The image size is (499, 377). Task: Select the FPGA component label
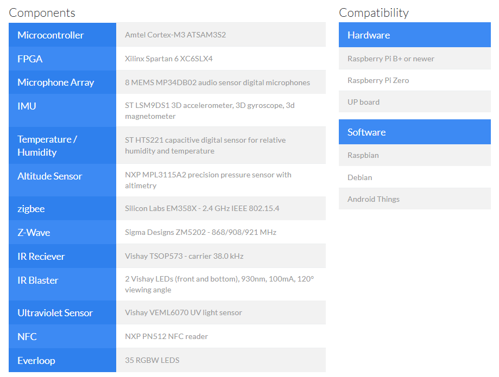[x=30, y=59]
